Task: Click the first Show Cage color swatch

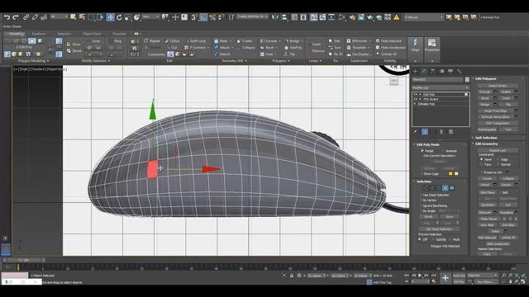Action: pos(450,174)
